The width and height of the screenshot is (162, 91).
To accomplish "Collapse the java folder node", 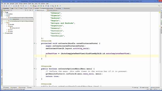I will coord(5,16).
